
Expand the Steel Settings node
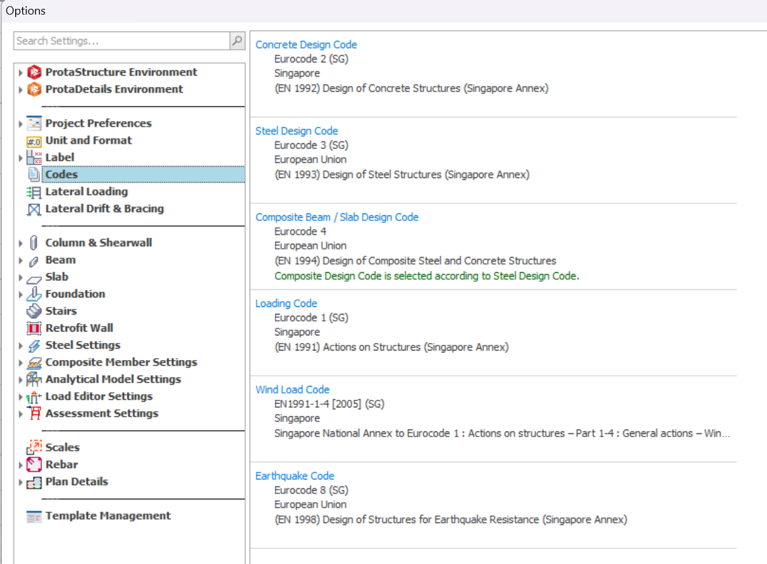(x=21, y=345)
